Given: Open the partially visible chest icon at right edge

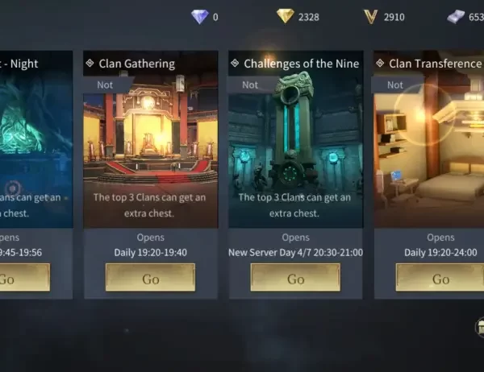Looking at the screenshot, I should pos(479,327).
